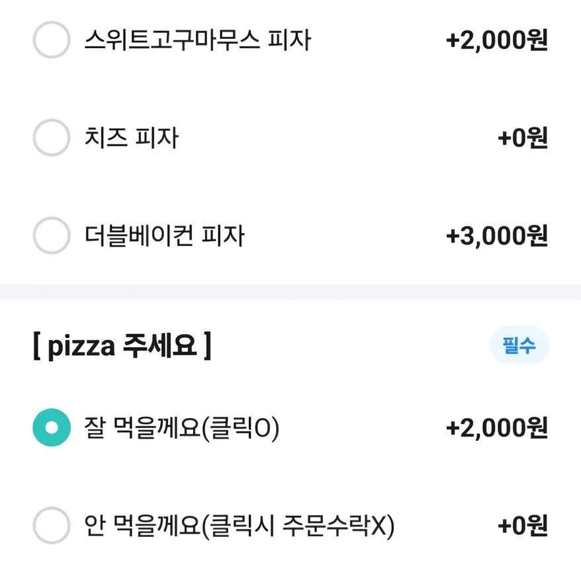Viewport: 581px width, 574px height.
Task: Tap the 더블베이컨 피자 option label
Action: tap(165, 235)
